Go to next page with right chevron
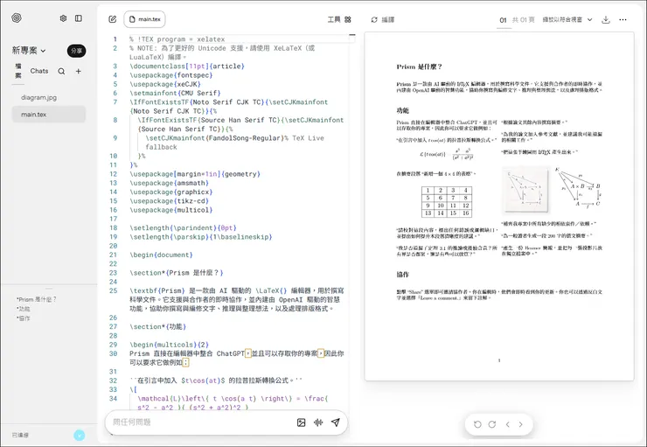Viewport: 647px width, 447px height. pyautogui.click(x=521, y=424)
